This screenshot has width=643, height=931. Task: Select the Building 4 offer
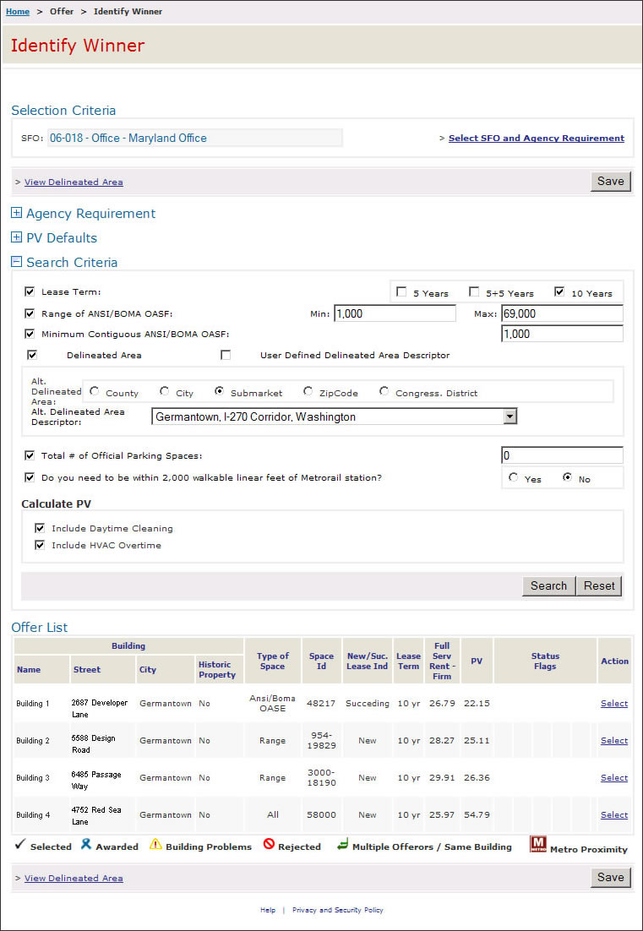point(614,814)
